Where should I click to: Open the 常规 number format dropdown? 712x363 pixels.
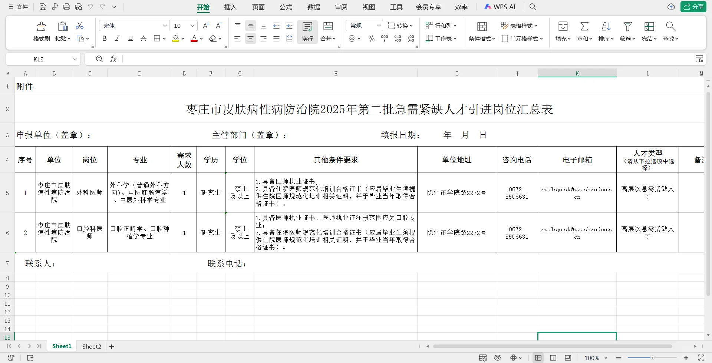click(x=379, y=26)
